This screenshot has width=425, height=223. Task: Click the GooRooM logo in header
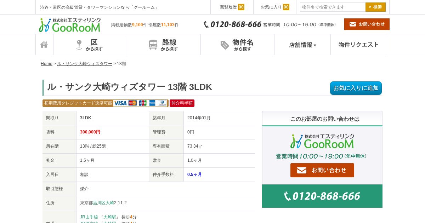coord(70,25)
